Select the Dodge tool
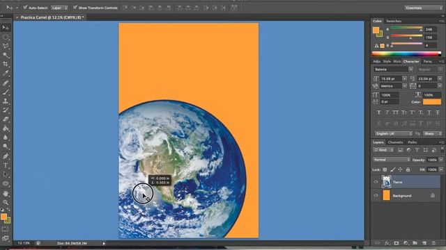This screenshot has height=250, width=446. 6,147
